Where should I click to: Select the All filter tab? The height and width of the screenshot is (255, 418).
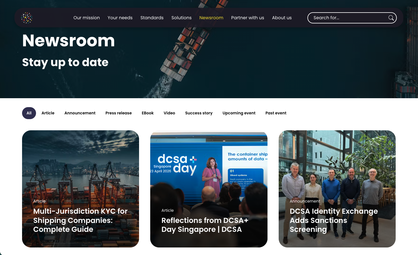(29, 113)
